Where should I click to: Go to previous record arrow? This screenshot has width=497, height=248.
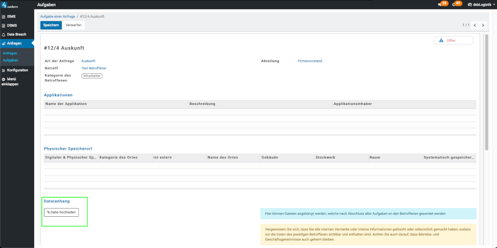pyautogui.click(x=475, y=25)
